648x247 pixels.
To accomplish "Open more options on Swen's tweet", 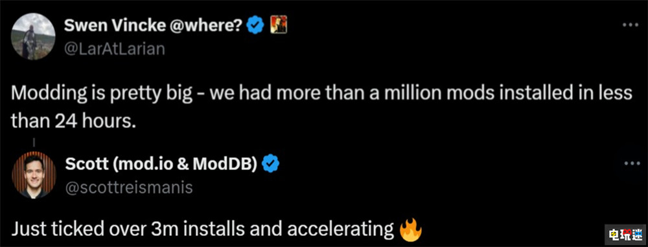I will (x=631, y=25).
